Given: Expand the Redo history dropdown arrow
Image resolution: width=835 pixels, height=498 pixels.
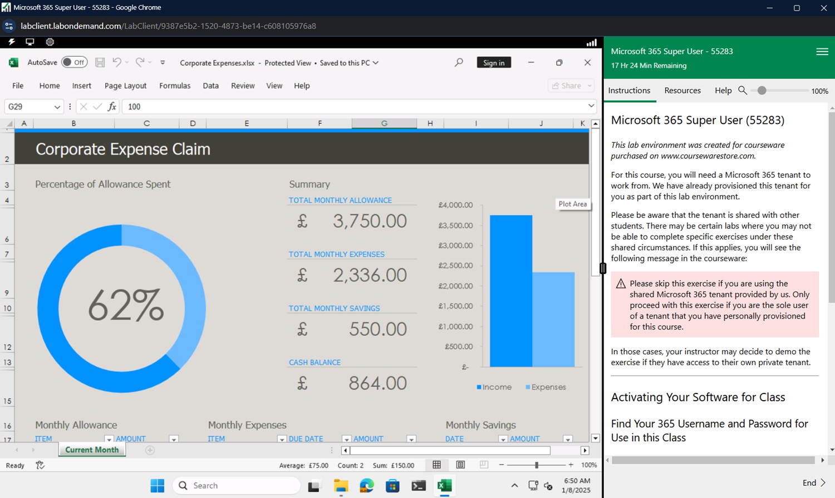Looking at the screenshot, I should pos(150,62).
